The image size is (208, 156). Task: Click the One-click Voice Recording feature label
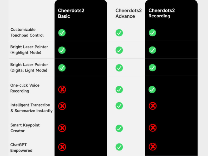(25, 88)
